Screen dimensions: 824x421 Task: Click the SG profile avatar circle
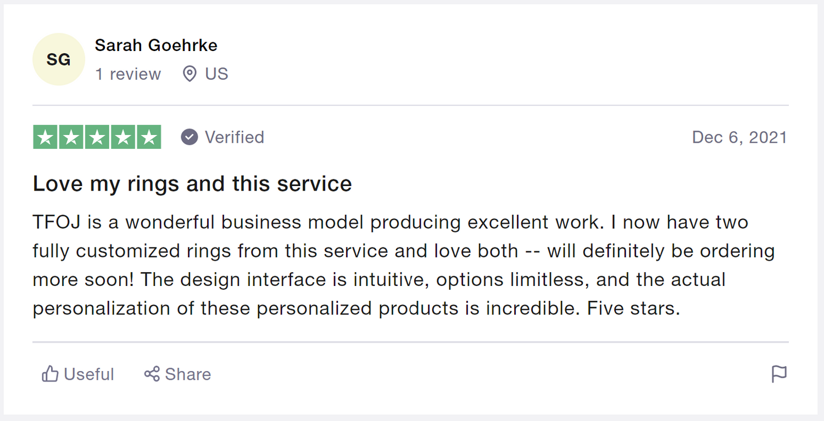(x=59, y=59)
